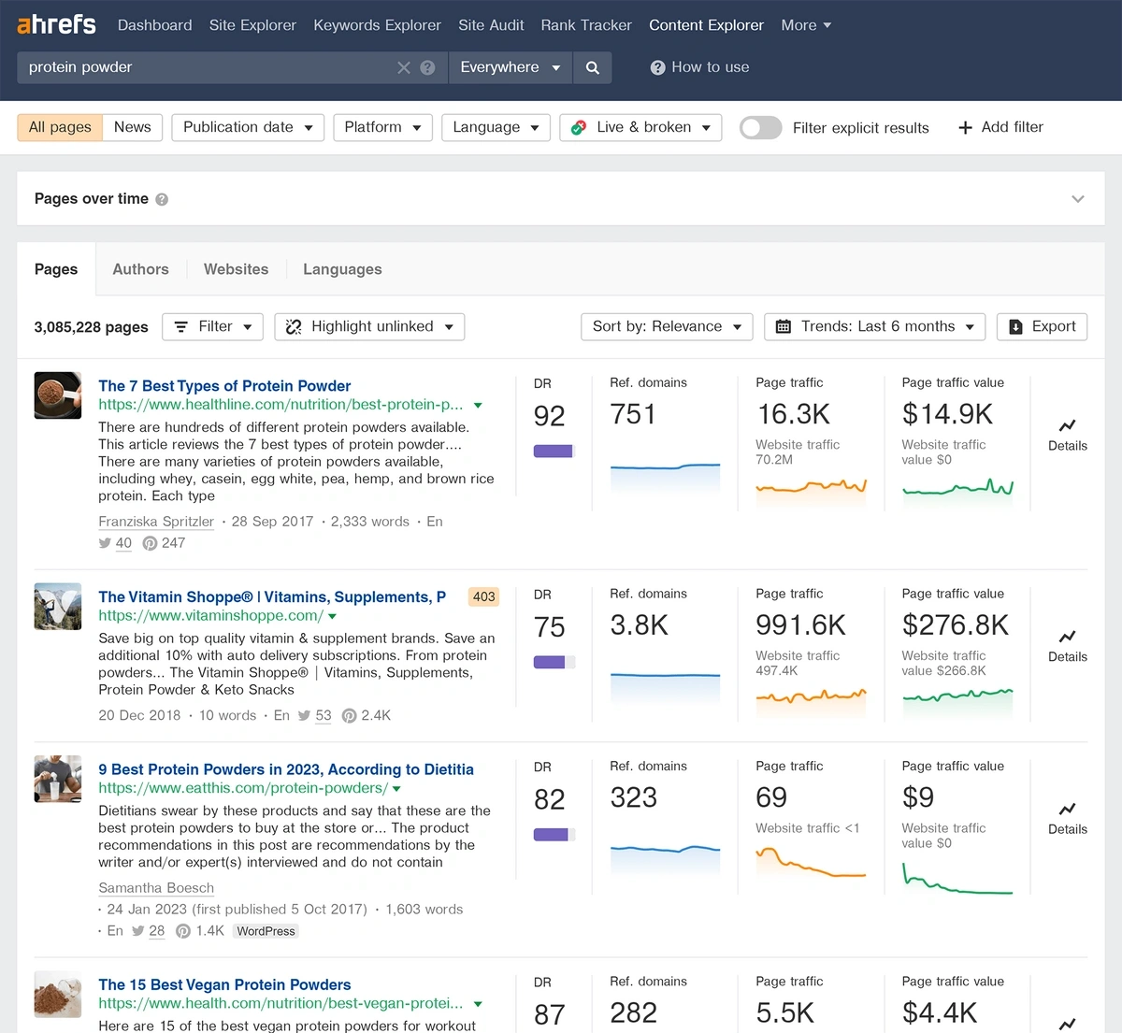The width and height of the screenshot is (1122, 1033).
Task: Click DR 75 rating bar
Action: (554, 663)
